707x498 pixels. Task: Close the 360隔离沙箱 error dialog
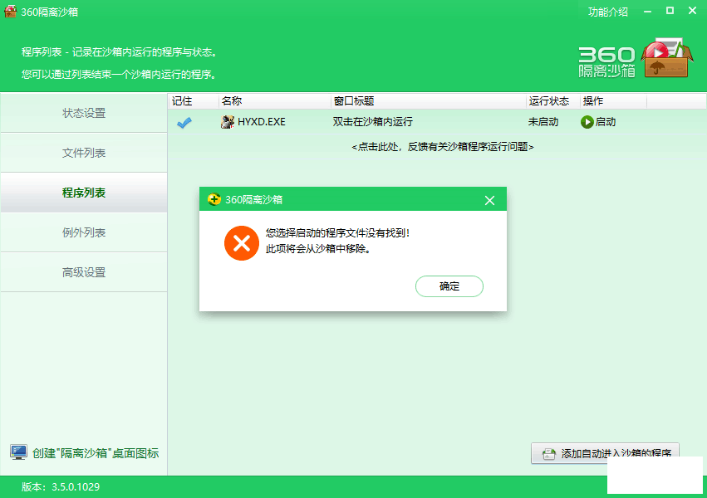tap(489, 200)
